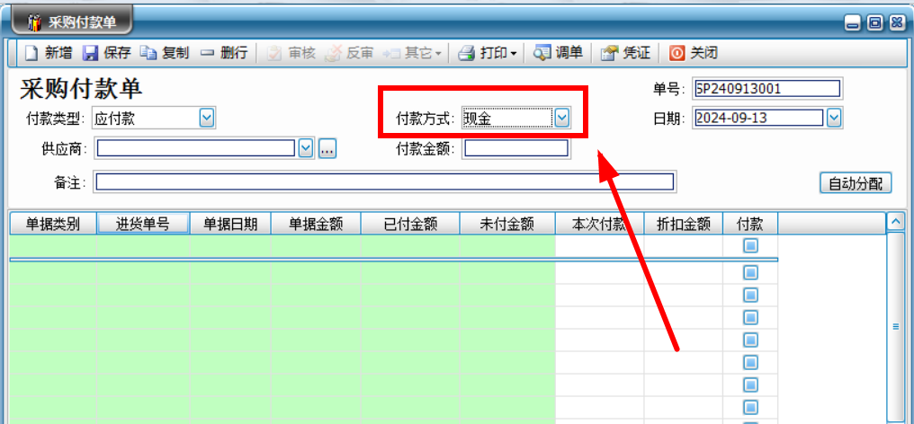Viewport: 914px width, 424px height.
Task: Click the 单据金额 column header
Action: coord(316,224)
